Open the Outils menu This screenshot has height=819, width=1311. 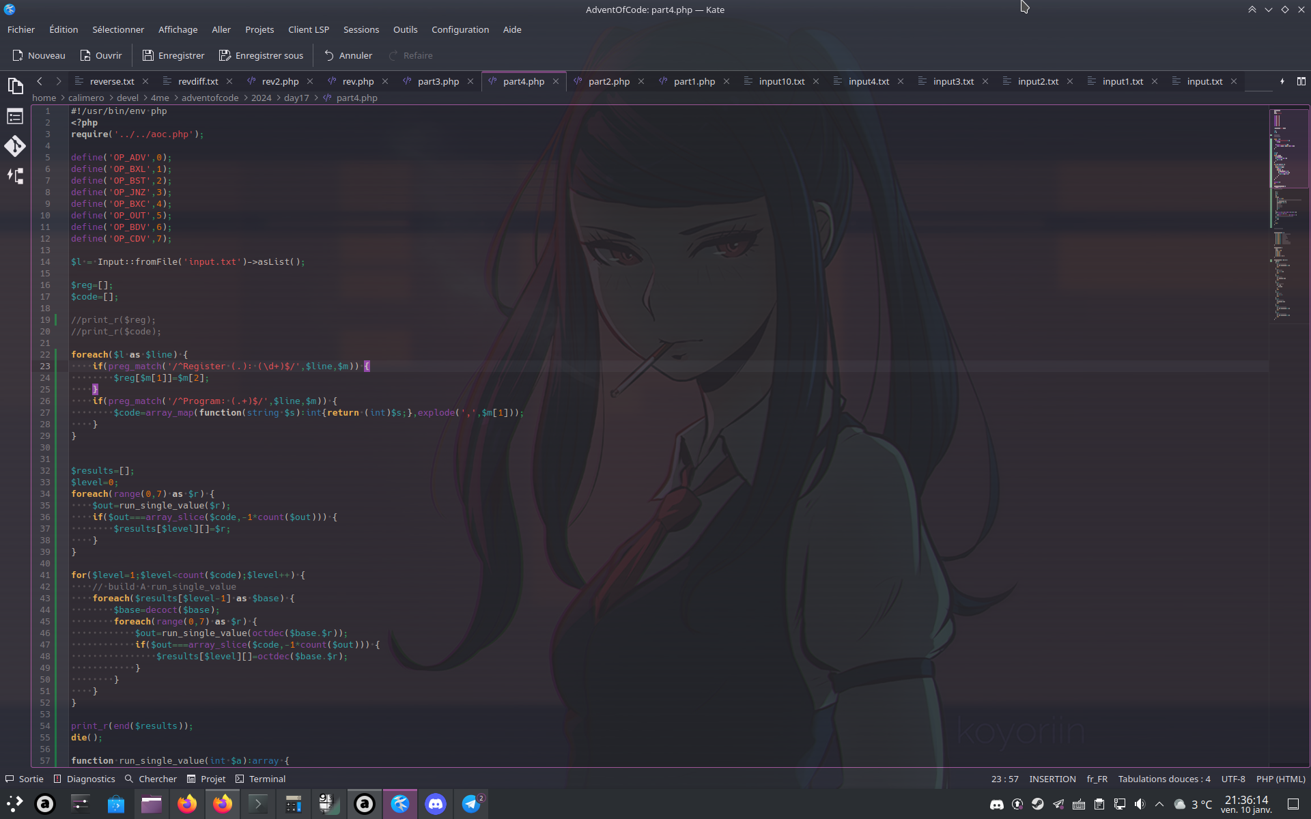tap(405, 29)
